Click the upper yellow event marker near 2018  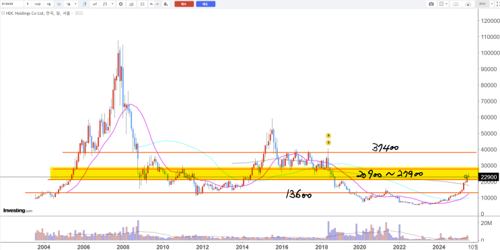pos(328,135)
